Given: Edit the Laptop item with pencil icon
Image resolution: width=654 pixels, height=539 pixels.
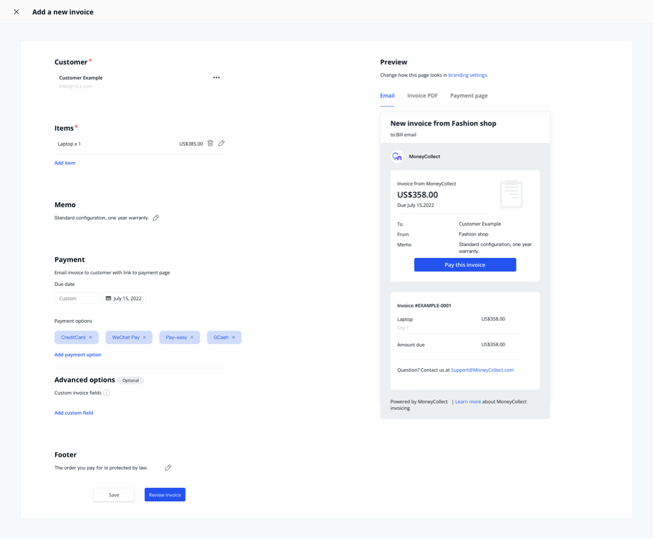Looking at the screenshot, I should point(222,143).
